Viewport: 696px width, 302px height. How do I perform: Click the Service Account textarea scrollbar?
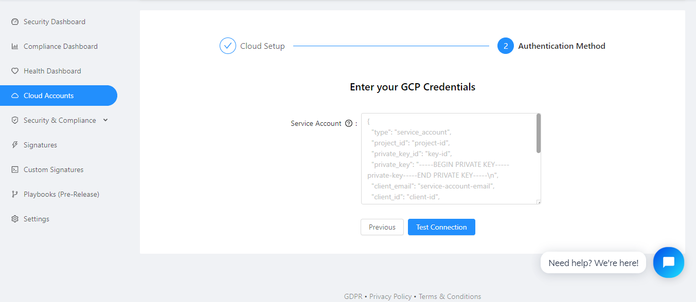(x=538, y=134)
